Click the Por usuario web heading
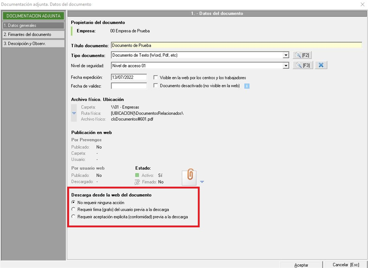The width and height of the screenshot is (368, 268). [x=88, y=168]
